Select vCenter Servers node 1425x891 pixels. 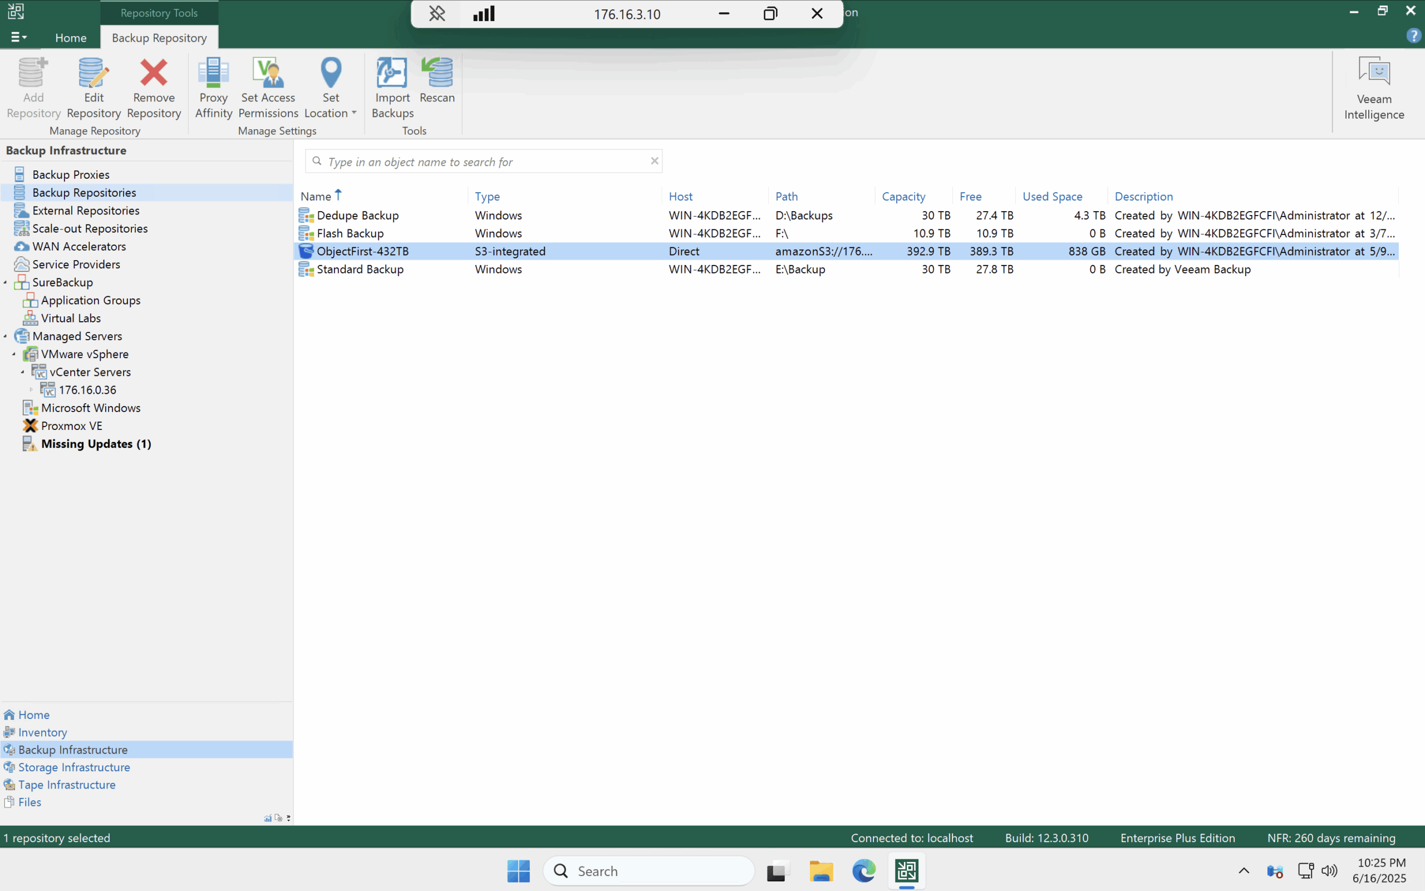[90, 372]
